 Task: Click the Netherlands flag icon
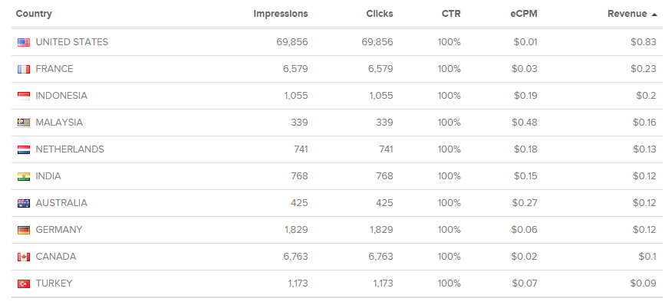[24, 149]
